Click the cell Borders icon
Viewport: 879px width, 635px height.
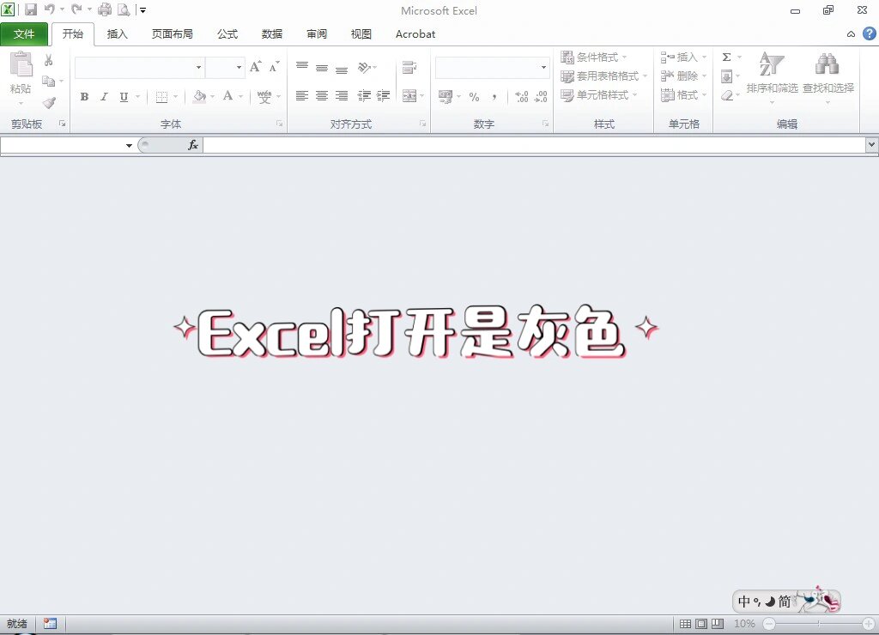point(162,97)
